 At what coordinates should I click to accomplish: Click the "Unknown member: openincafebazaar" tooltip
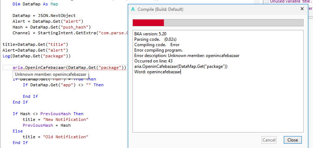point(51,74)
